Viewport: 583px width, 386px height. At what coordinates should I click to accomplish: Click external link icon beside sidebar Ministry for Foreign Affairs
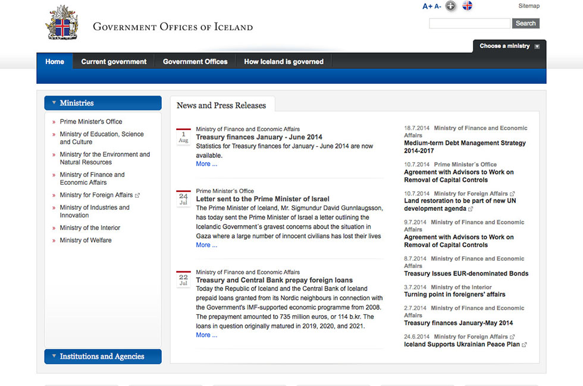pos(137,195)
